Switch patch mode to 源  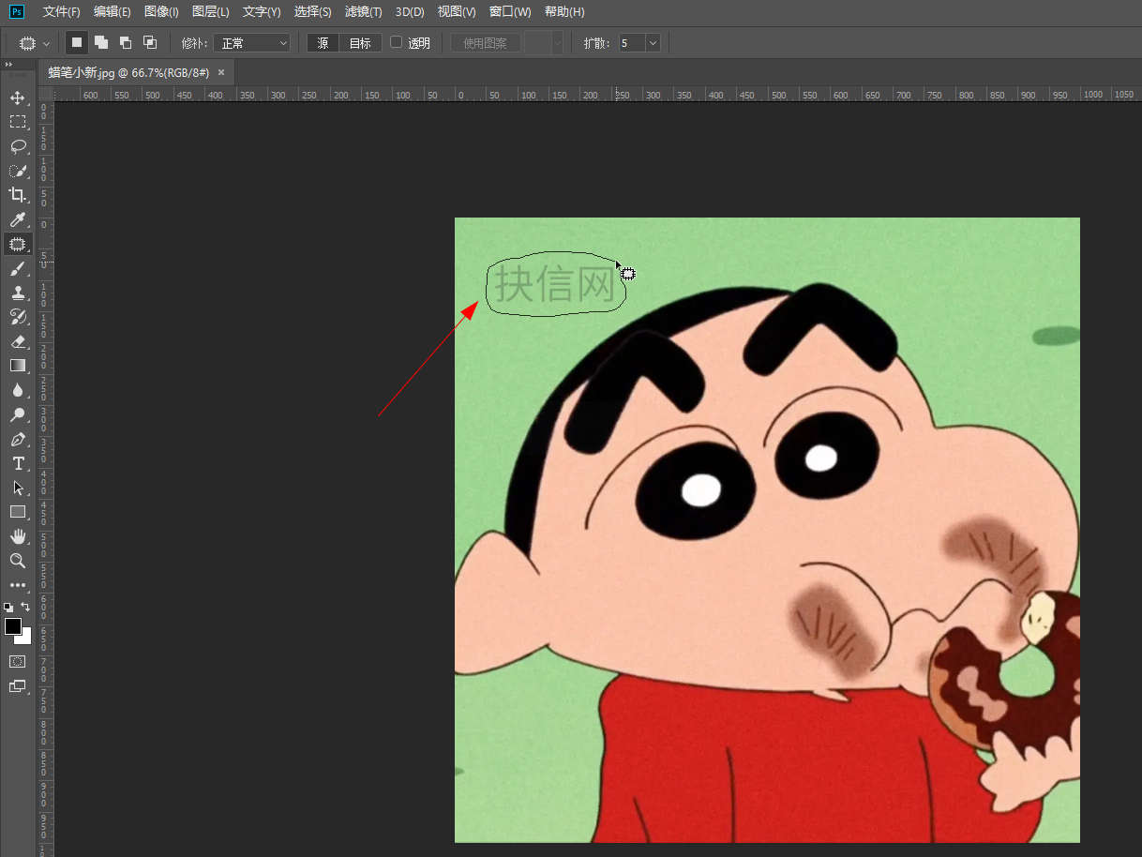tap(323, 43)
